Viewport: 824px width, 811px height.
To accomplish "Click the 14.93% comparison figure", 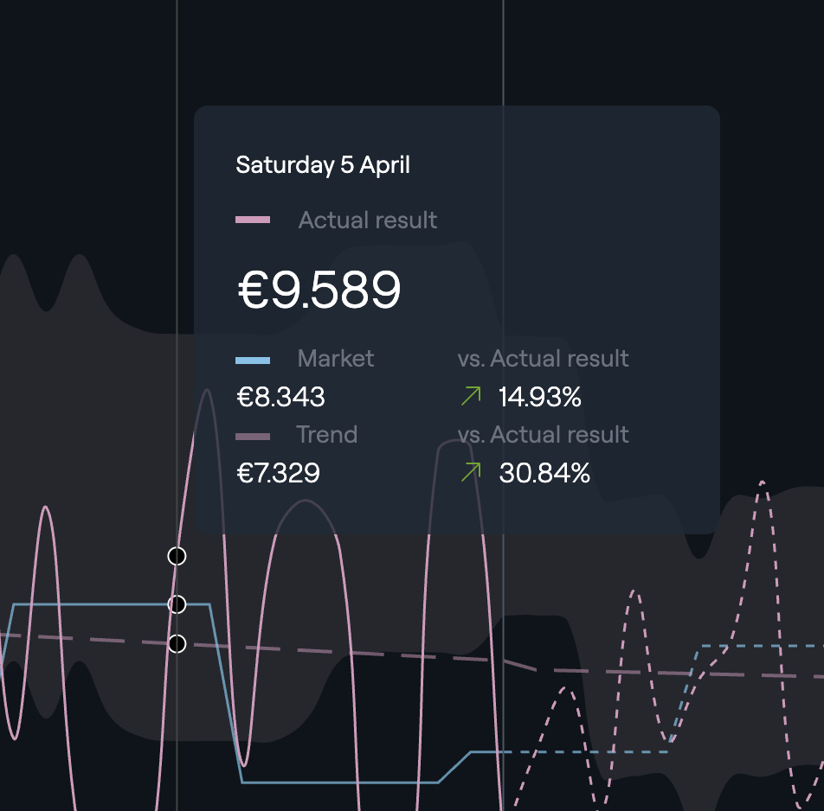I will click(540, 397).
